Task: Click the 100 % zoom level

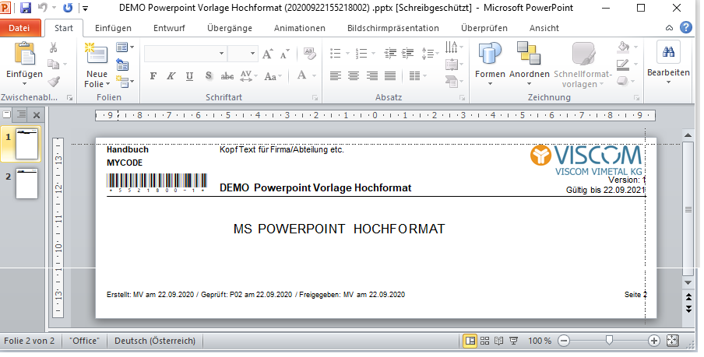Action: [x=539, y=341]
